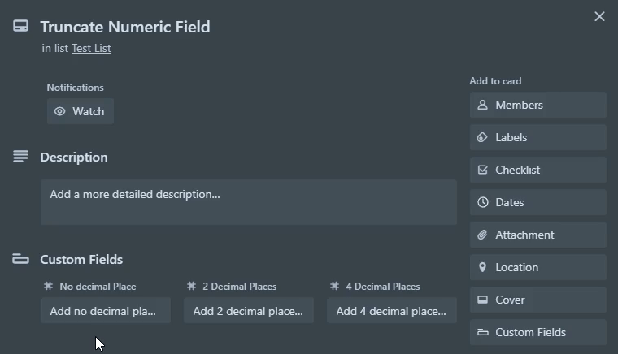Open the Dates button

pos(538,202)
